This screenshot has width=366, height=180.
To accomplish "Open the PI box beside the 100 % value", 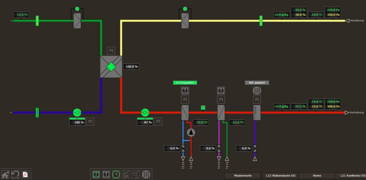I will pos(90,122).
